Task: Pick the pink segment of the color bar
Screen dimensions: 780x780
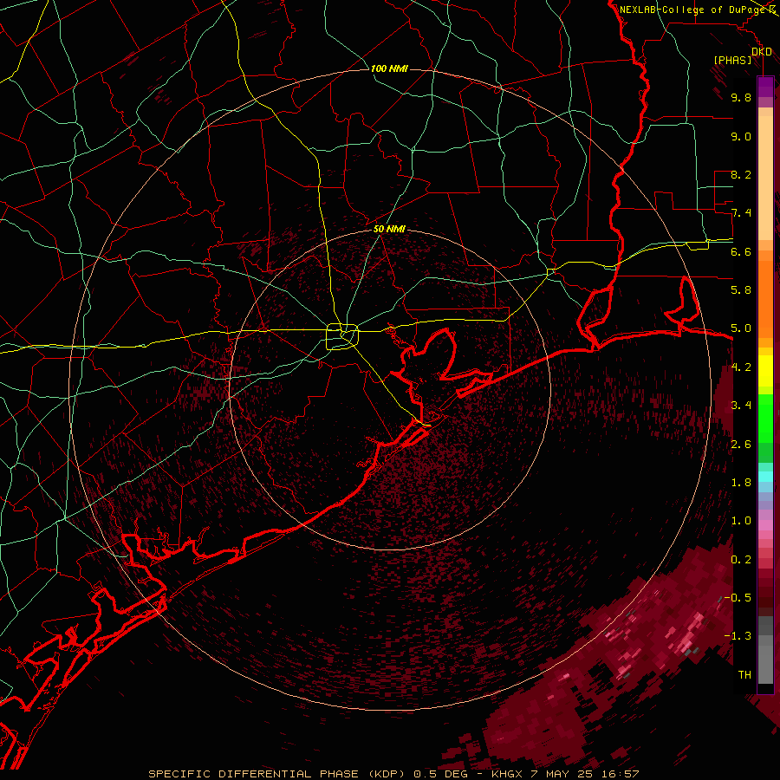Action: tap(765, 525)
